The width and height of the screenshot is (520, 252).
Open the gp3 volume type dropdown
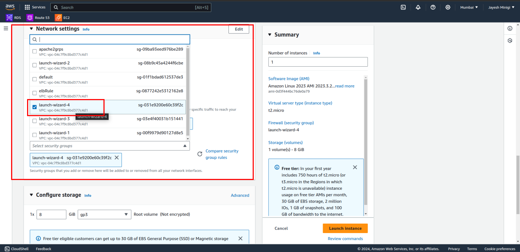click(104, 214)
